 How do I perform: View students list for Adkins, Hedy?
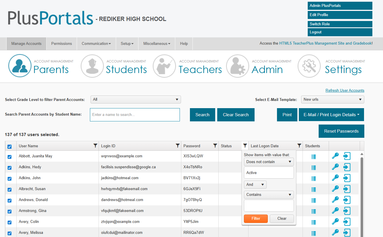click(314, 167)
